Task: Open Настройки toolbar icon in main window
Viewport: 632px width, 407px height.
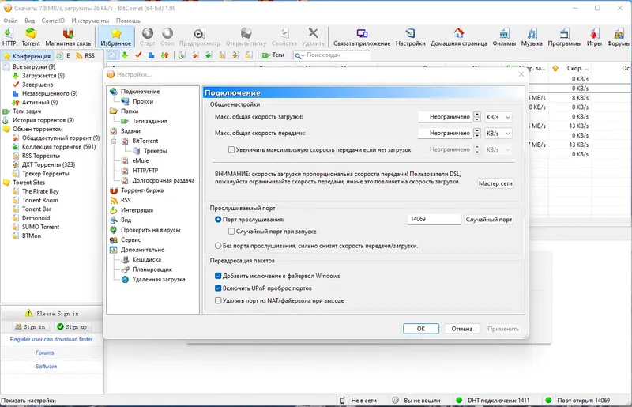Action: click(410, 37)
